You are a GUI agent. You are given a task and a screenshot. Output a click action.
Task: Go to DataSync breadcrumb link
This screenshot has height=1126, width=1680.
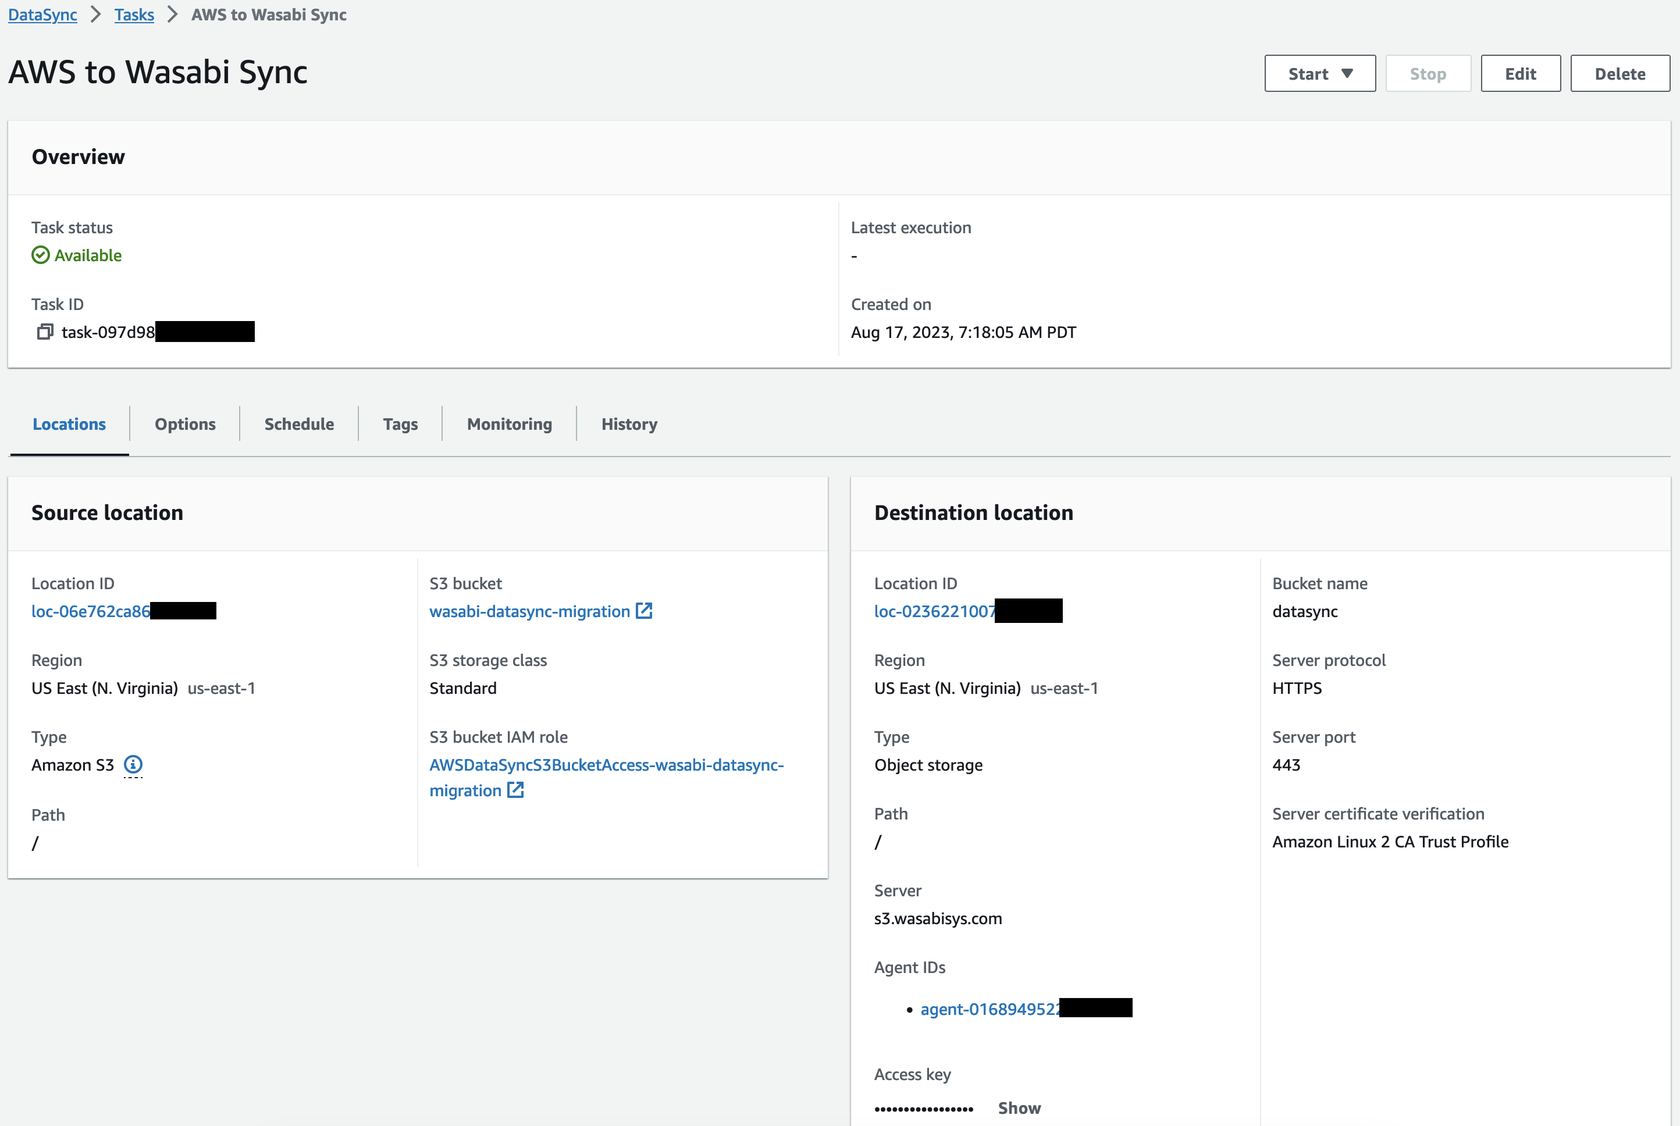point(42,15)
